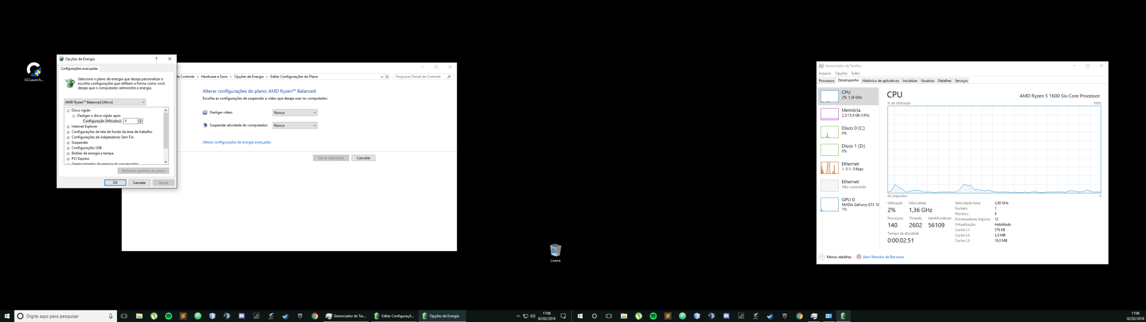
Task: Click the microphone icon in the search box
Action: [110, 316]
